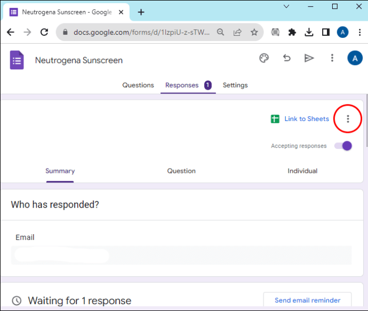This screenshot has height=311, width=368.
Task: Select the Responses tab
Action: (182, 85)
